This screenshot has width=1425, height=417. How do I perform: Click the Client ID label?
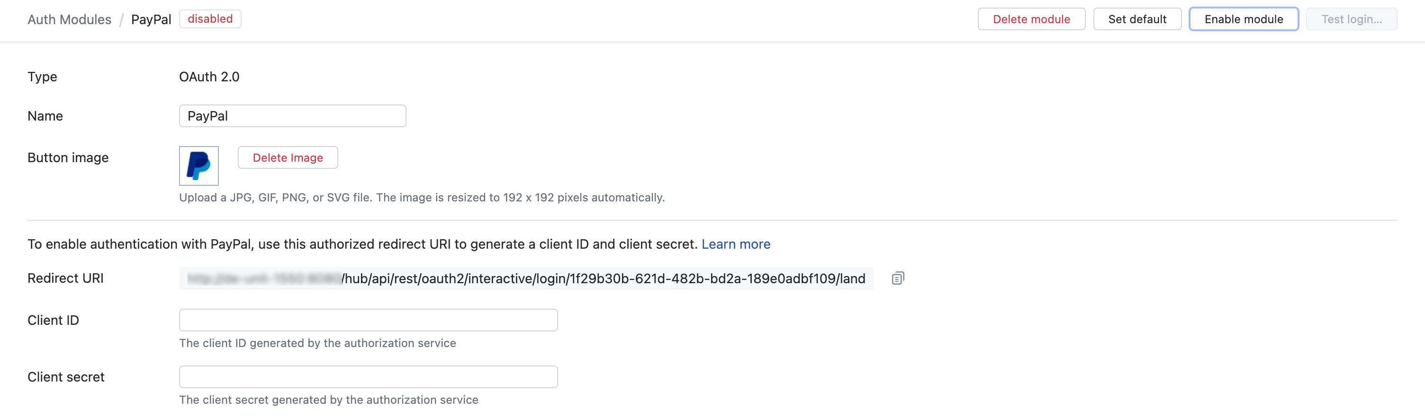(53, 321)
